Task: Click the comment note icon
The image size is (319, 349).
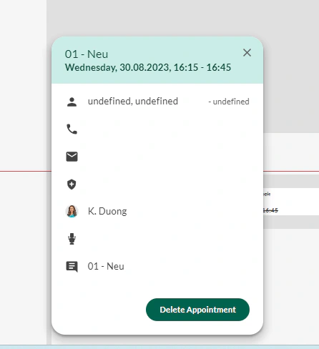Action: tap(72, 267)
